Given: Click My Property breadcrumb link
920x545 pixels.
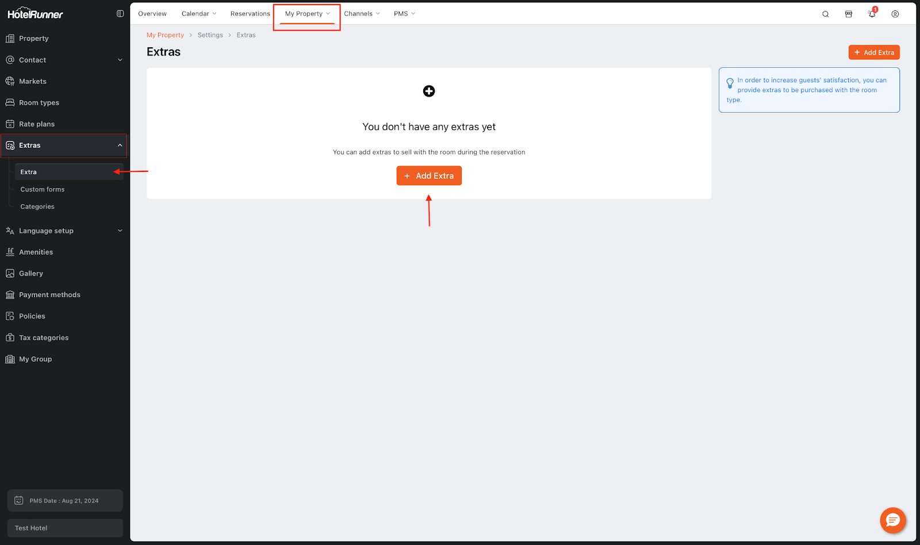Looking at the screenshot, I should tap(165, 35).
